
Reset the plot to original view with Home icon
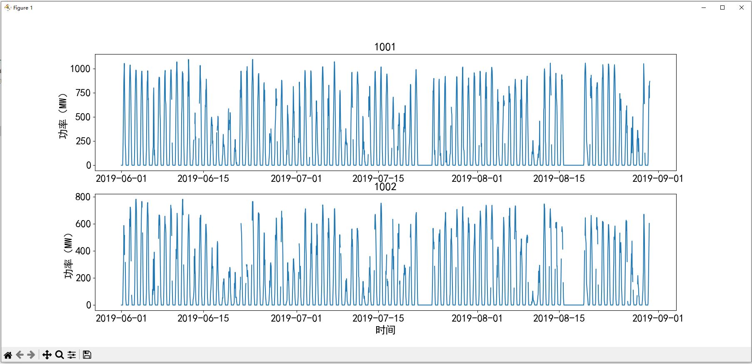coord(8,355)
